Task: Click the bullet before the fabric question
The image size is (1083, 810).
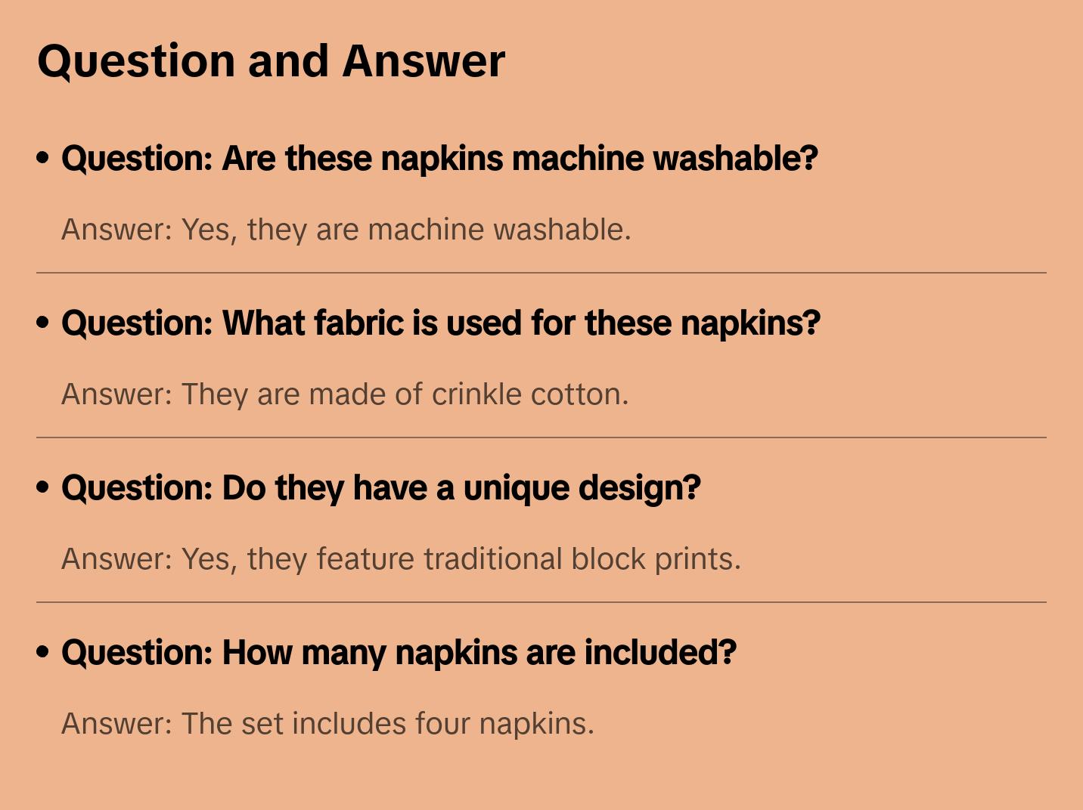Action: 43,323
